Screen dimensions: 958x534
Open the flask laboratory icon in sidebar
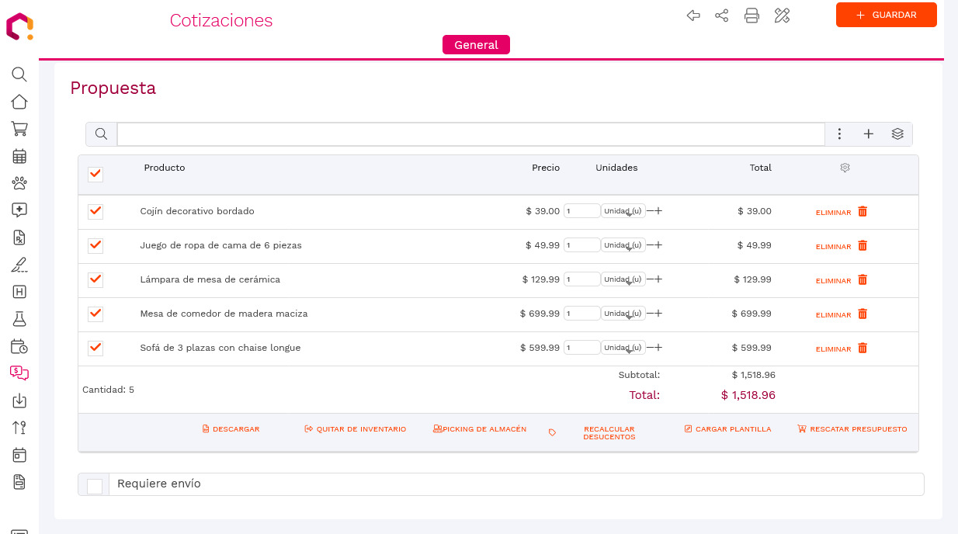click(x=19, y=319)
